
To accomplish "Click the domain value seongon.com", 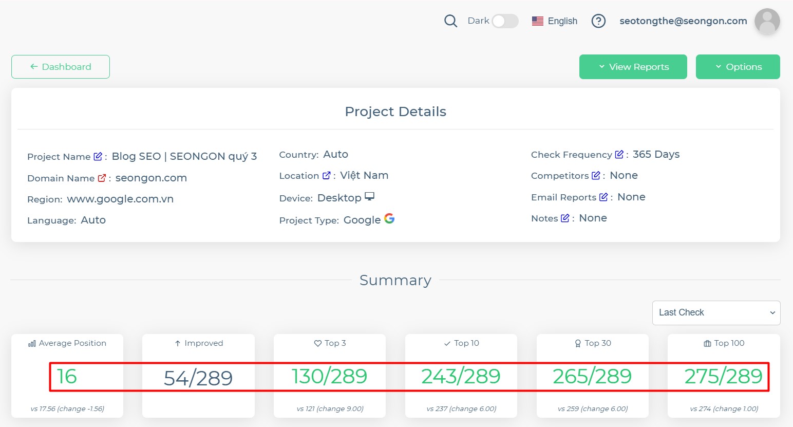I will [151, 178].
